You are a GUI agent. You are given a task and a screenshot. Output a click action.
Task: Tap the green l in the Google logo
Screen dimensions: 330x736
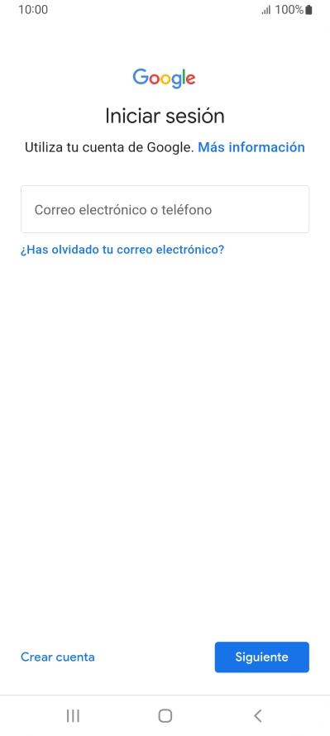pos(184,77)
